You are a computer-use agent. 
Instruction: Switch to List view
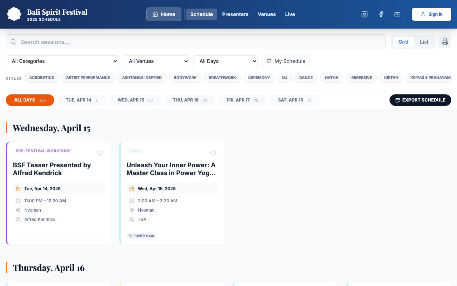424,42
